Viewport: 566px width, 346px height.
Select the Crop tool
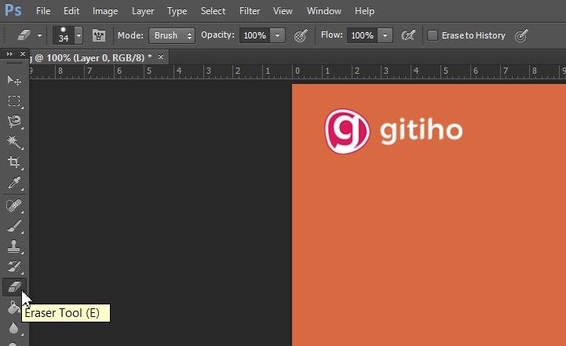pyautogui.click(x=14, y=162)
